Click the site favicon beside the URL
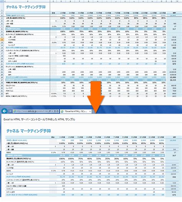The width and height of the screenshot is (182, 202). tap(15, 111)
